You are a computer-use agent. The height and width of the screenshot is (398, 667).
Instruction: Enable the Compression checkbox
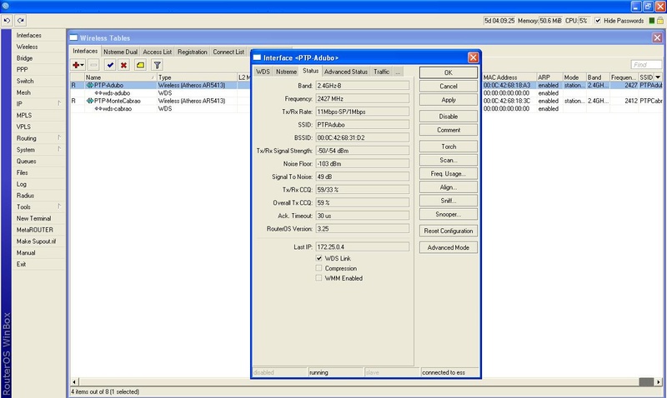(318, 268)
